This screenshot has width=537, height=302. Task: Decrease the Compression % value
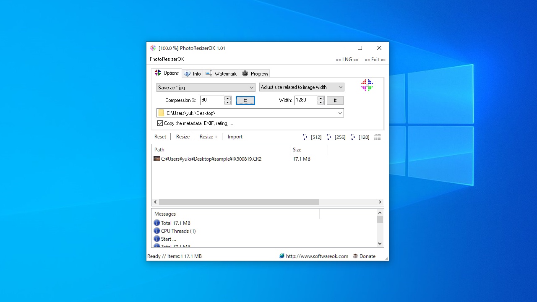tap(227, 102)
